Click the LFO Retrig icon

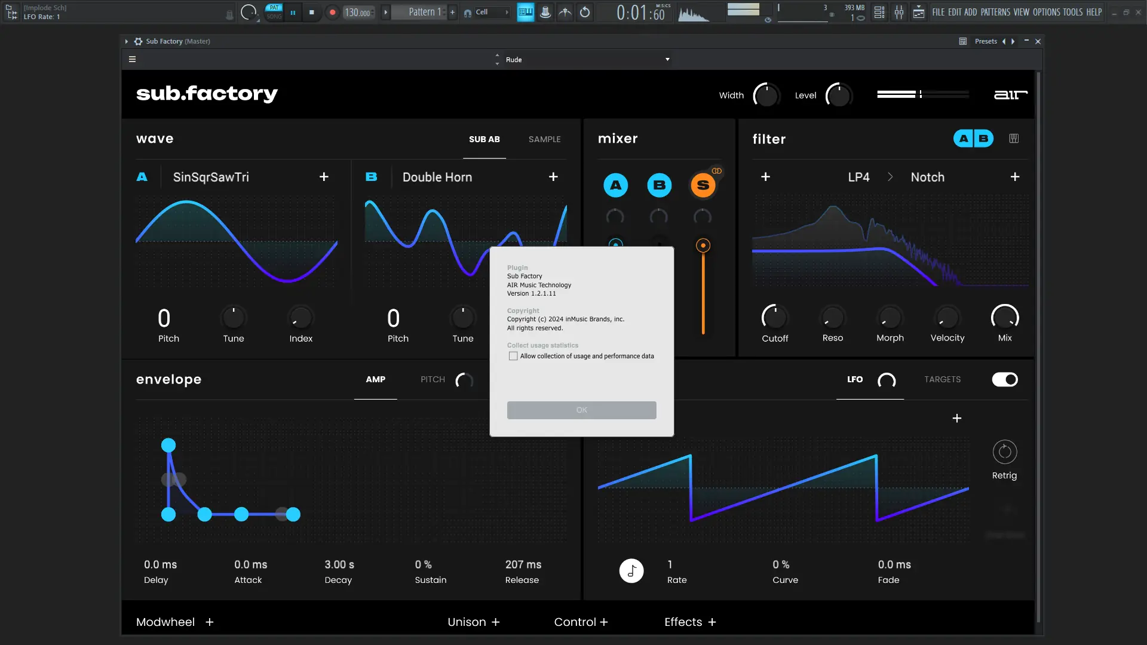[x=1004, y=452]
